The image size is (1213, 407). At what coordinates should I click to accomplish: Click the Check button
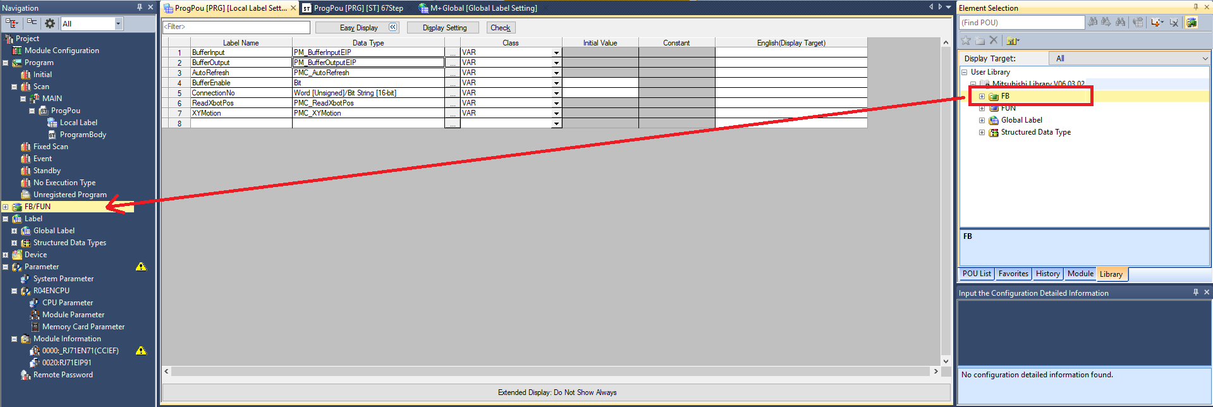[x=501, y=28]
